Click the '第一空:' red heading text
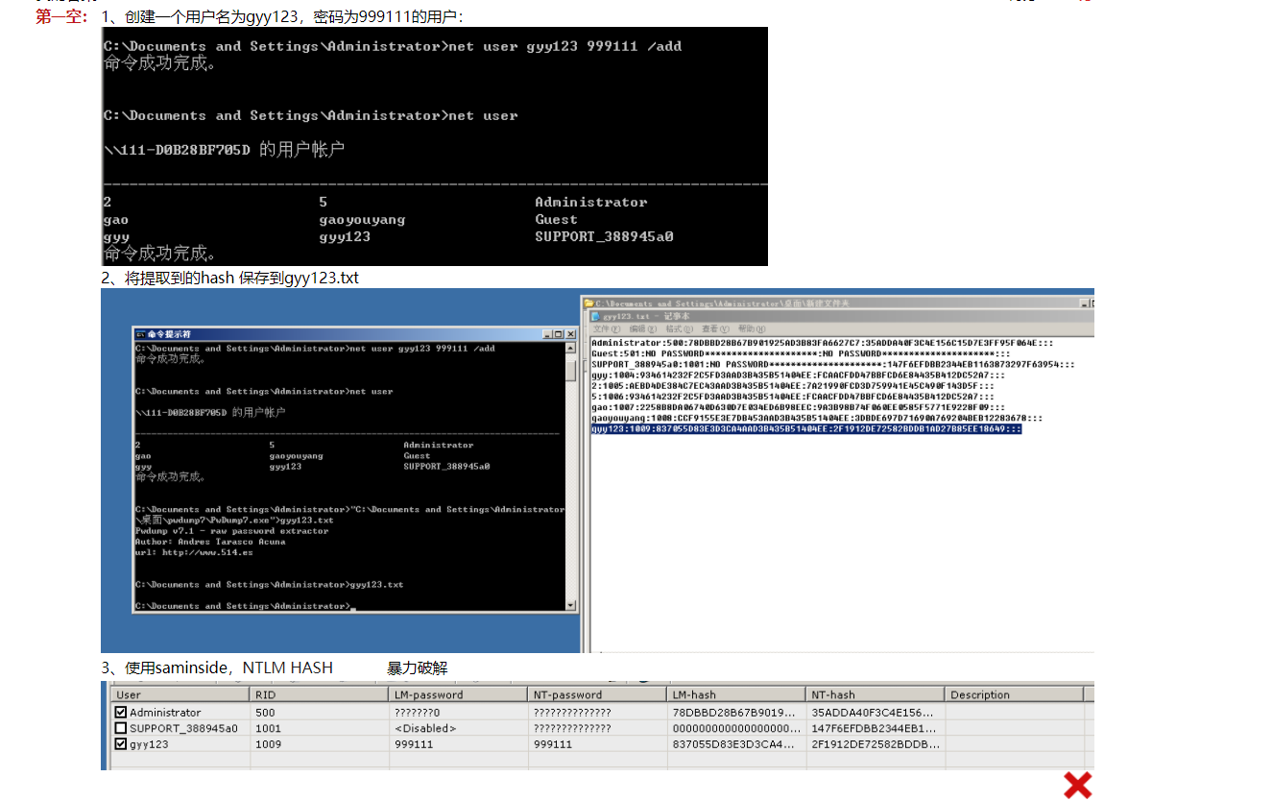The width and height of the screenshot is (1272, 801). (x=62, y=16)
